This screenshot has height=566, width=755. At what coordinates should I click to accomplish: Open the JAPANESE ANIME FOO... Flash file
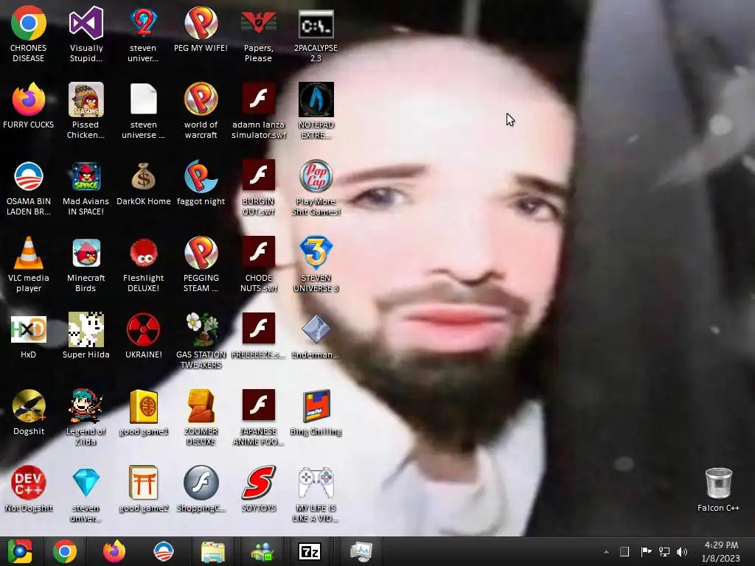[259, 405]
